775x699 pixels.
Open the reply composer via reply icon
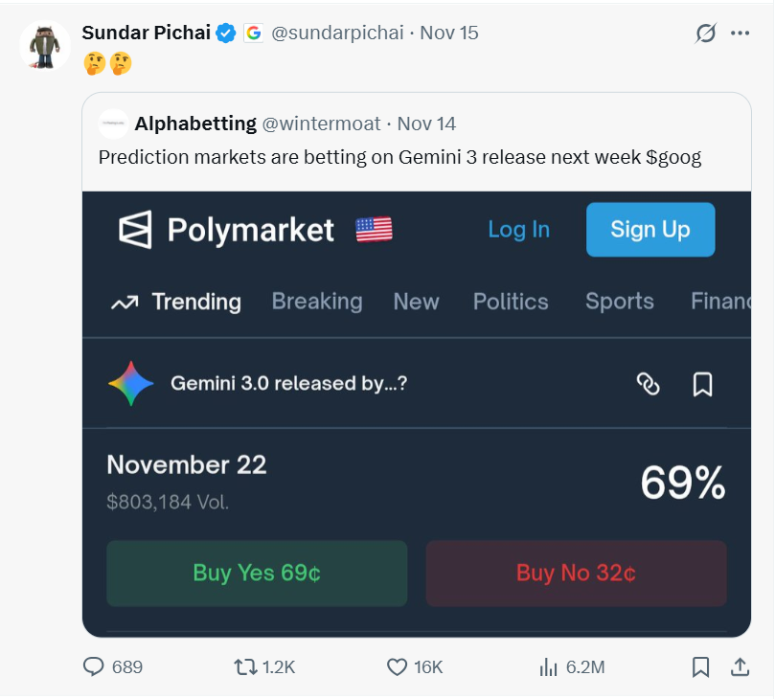[92, 667]
